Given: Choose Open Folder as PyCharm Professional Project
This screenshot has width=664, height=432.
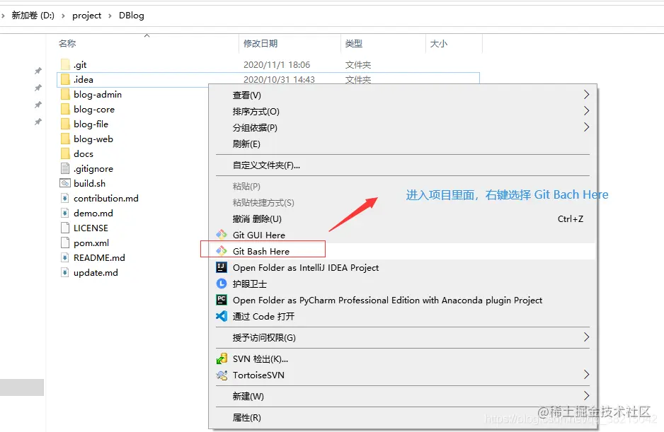Looking at the screenshot, I should click(403, 300).
